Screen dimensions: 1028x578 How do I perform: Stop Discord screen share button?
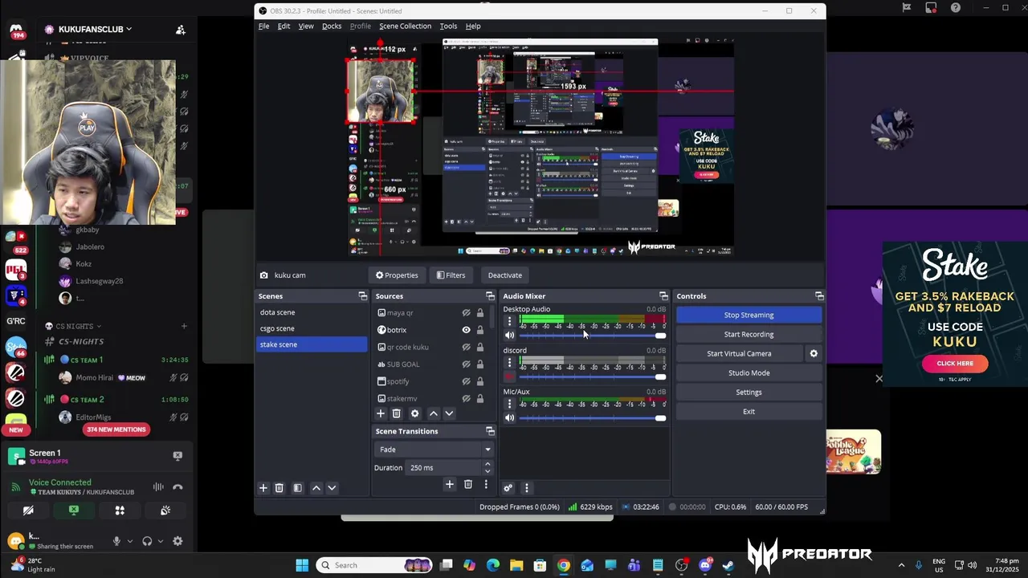(x=74, y=511)
